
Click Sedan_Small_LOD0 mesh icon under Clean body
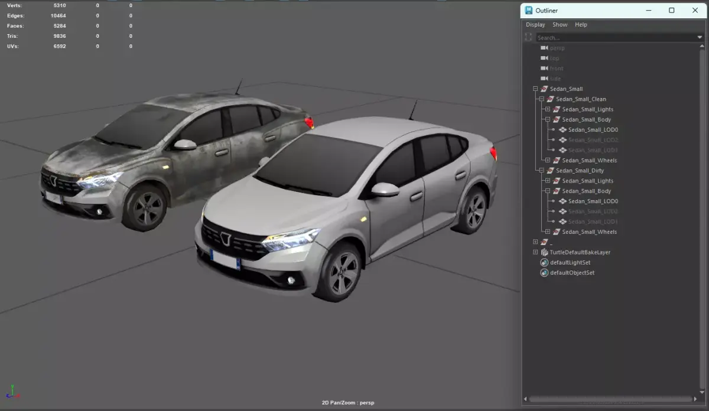[562, 130]
